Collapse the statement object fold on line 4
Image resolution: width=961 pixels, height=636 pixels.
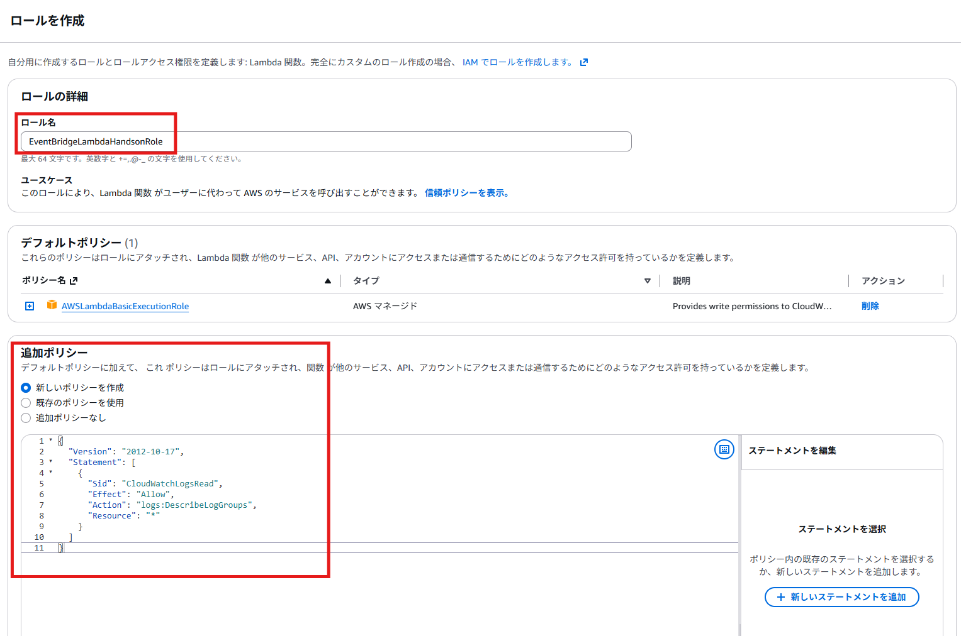point(51,473)
